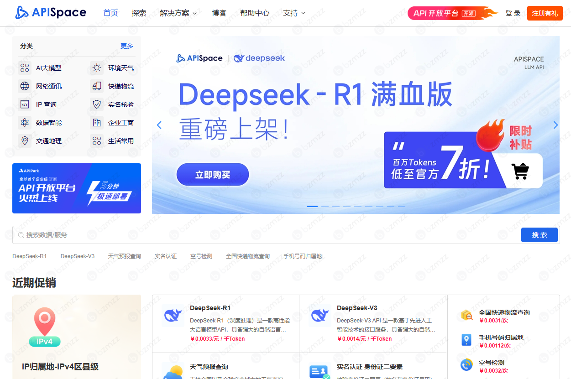Click the magnifier icon in search box
The width and height of the screenshot is (571, 379).
coord(21,235)
